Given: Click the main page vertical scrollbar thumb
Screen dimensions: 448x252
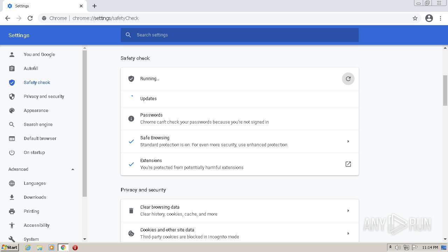Looking at the screenshot, I should 445,90.
